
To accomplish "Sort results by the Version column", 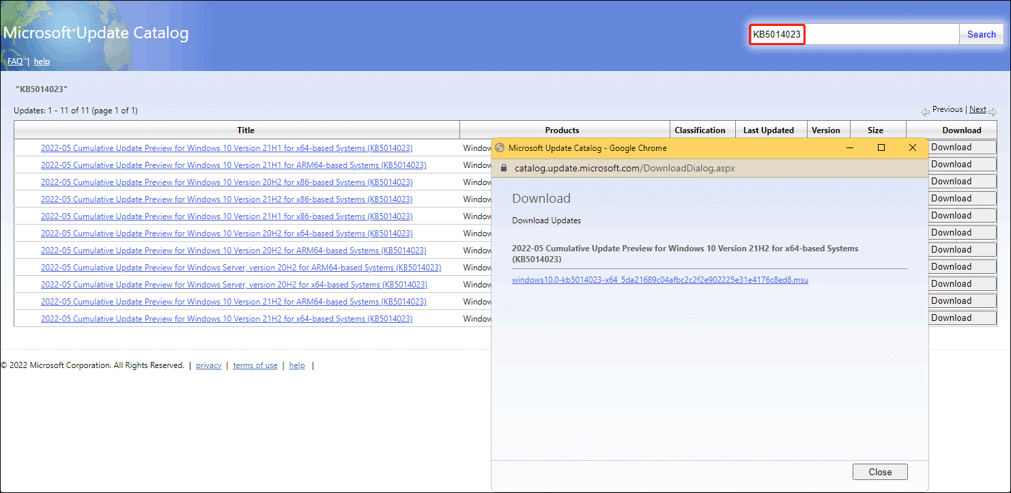I will pyautogui.click(x=826, y=130).
